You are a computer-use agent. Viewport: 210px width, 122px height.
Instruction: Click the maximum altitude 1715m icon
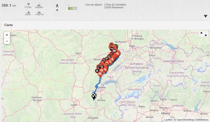[28, 4]
